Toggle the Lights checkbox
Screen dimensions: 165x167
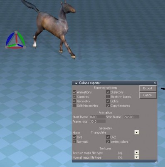pyautogui.click(x=108, y=101)
